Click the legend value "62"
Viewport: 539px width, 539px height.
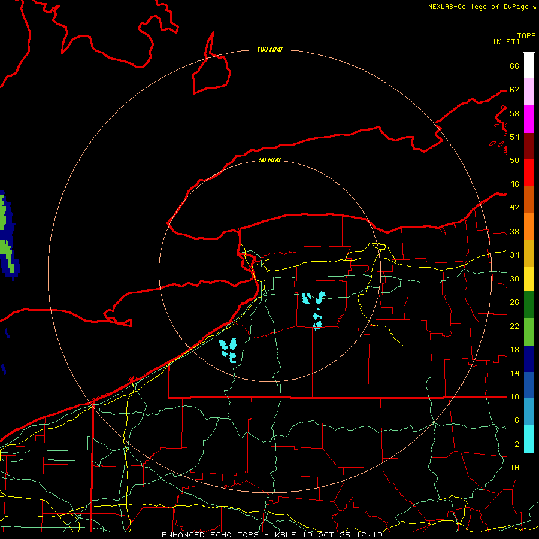514,90
